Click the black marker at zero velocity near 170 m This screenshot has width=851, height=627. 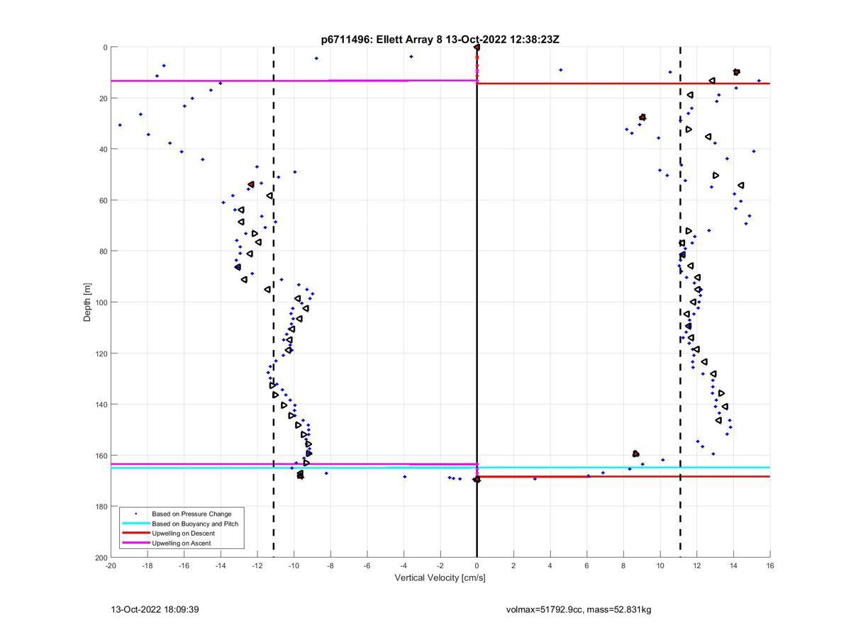[x=477, y=480]
